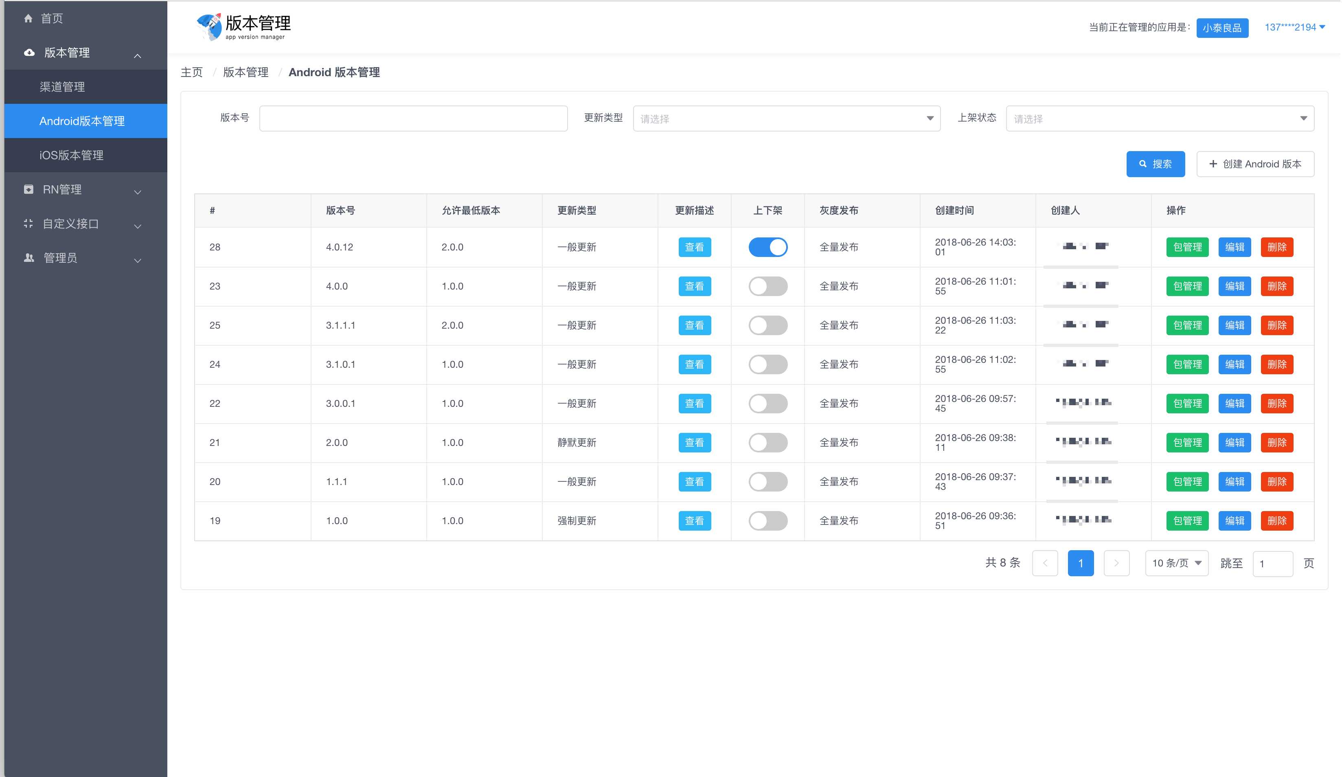The width and height of the screenshot is (1342, 777).
Task: Click the home icon in sidebar
Action: coord(28,19)
